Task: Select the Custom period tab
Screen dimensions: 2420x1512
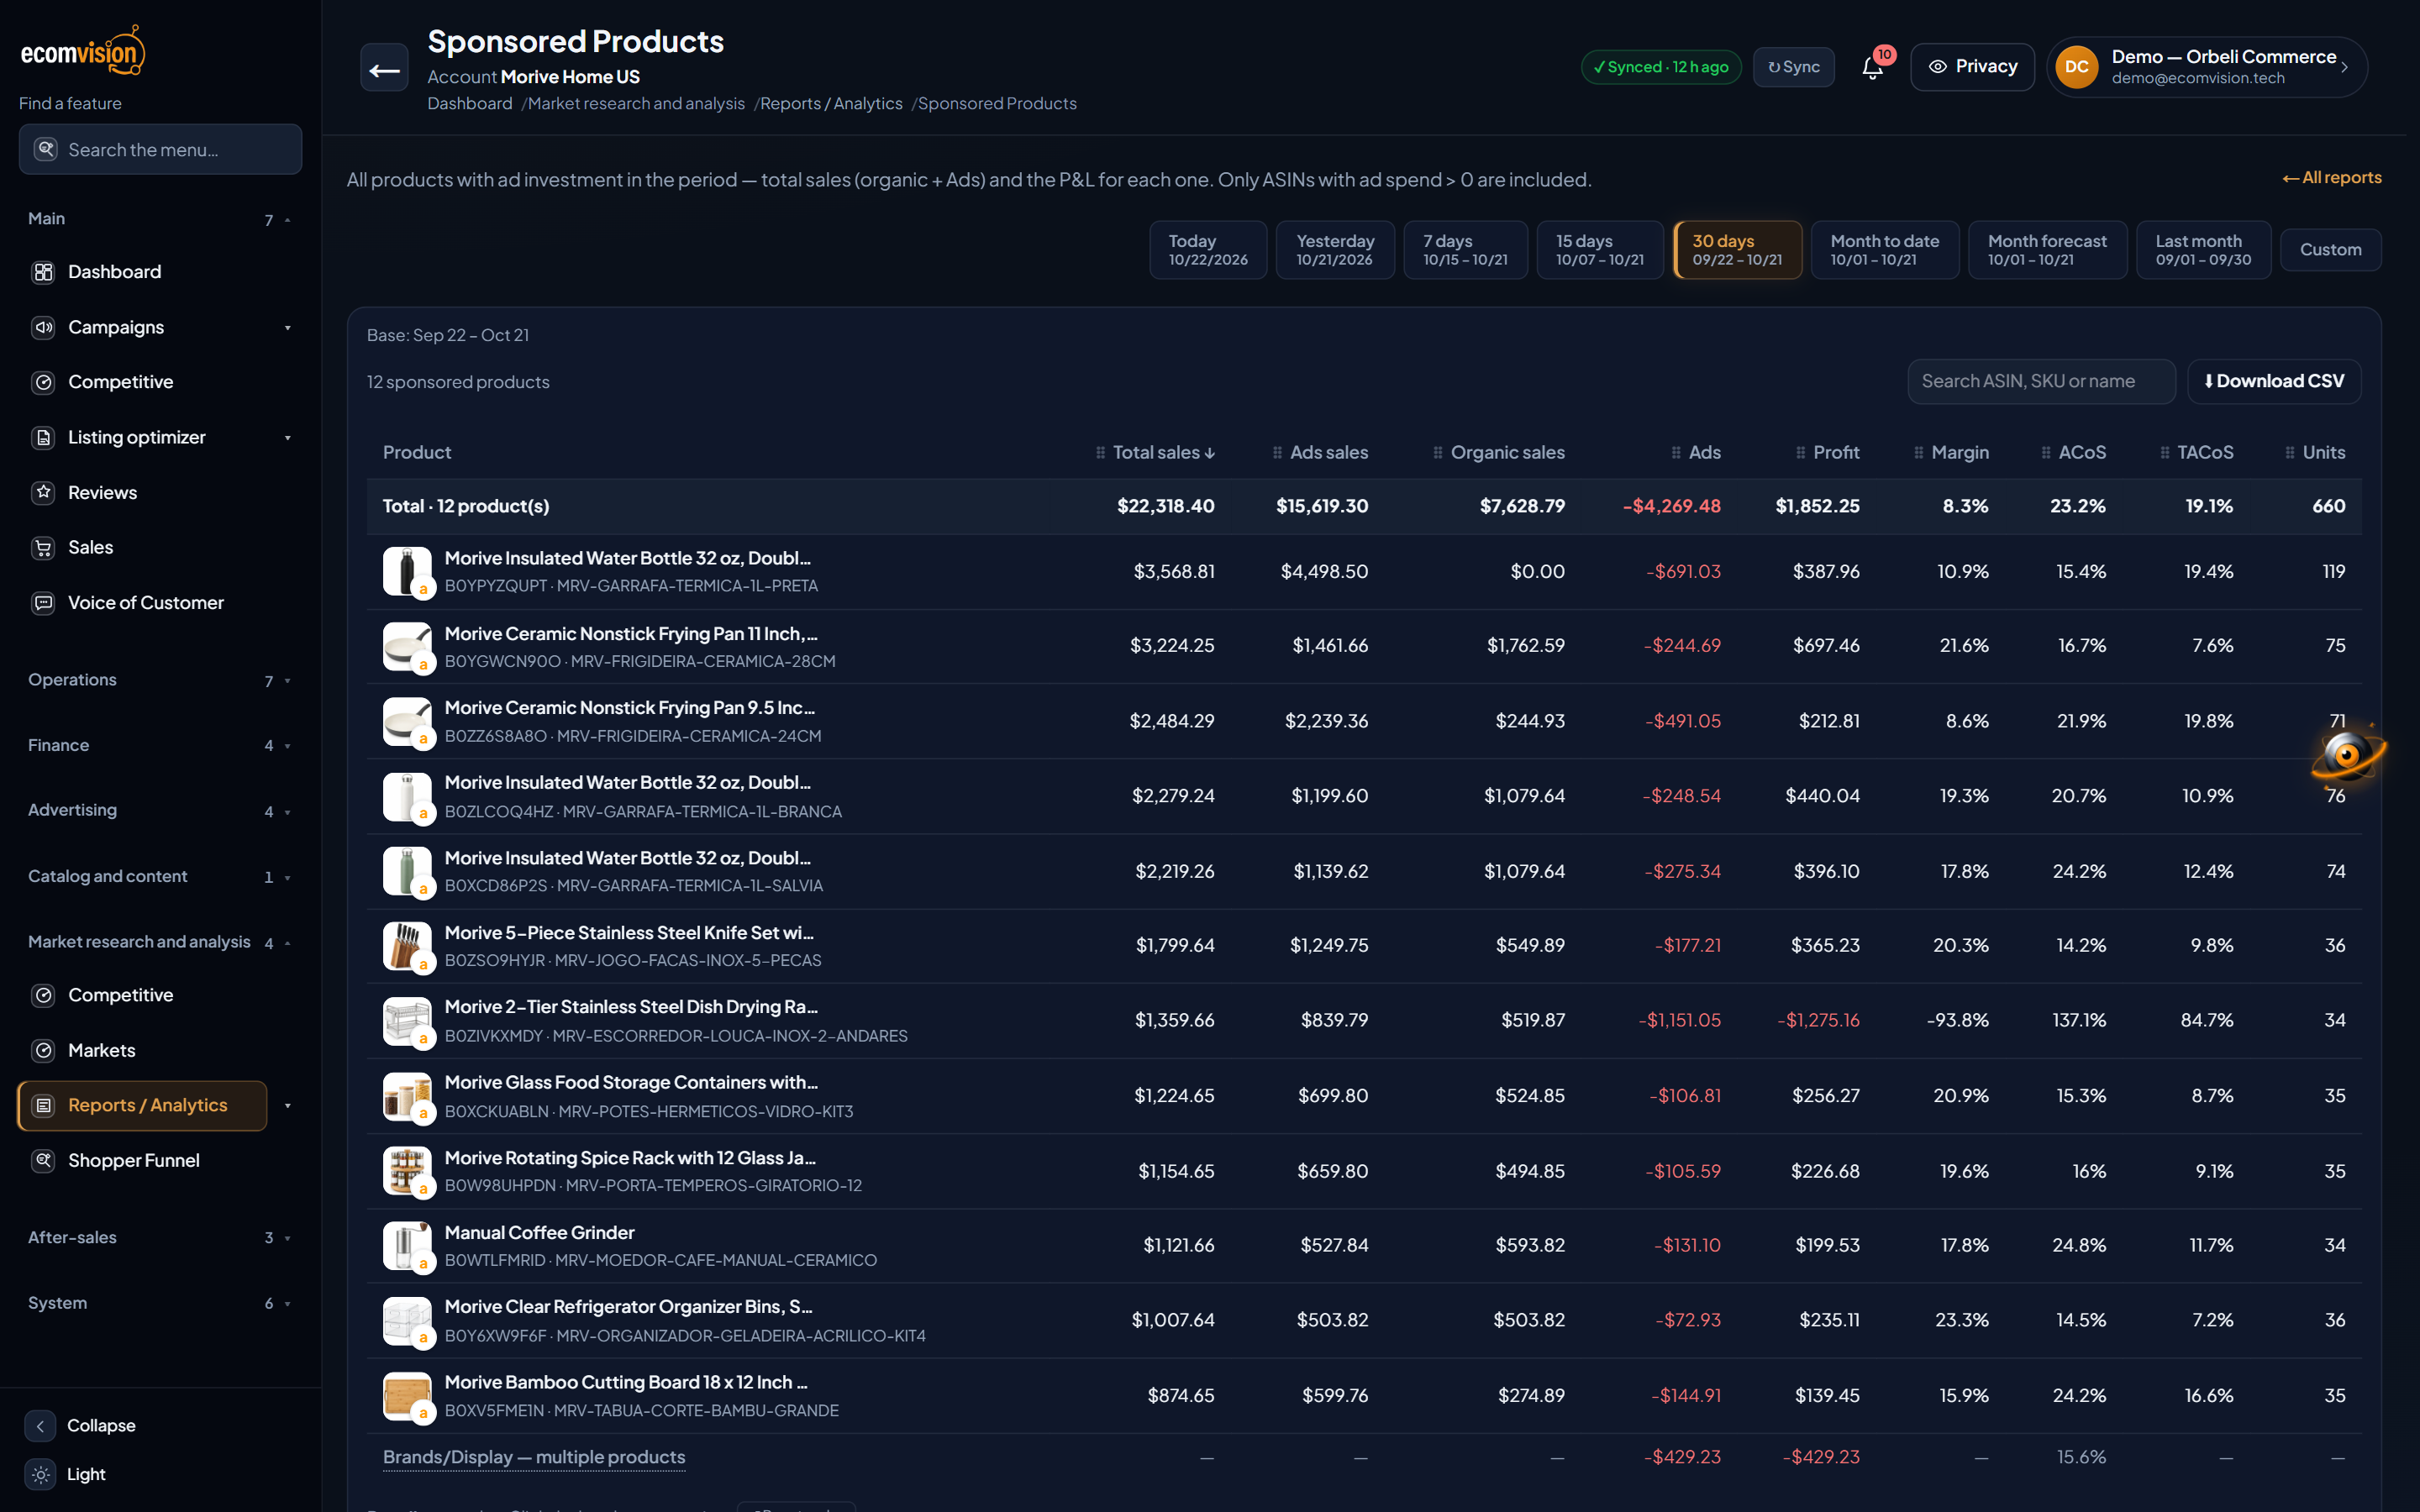Action: 2330,250
